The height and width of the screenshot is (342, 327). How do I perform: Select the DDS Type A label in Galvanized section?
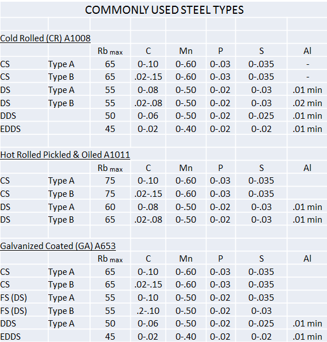pyautogui.click(x=8, y=324)
